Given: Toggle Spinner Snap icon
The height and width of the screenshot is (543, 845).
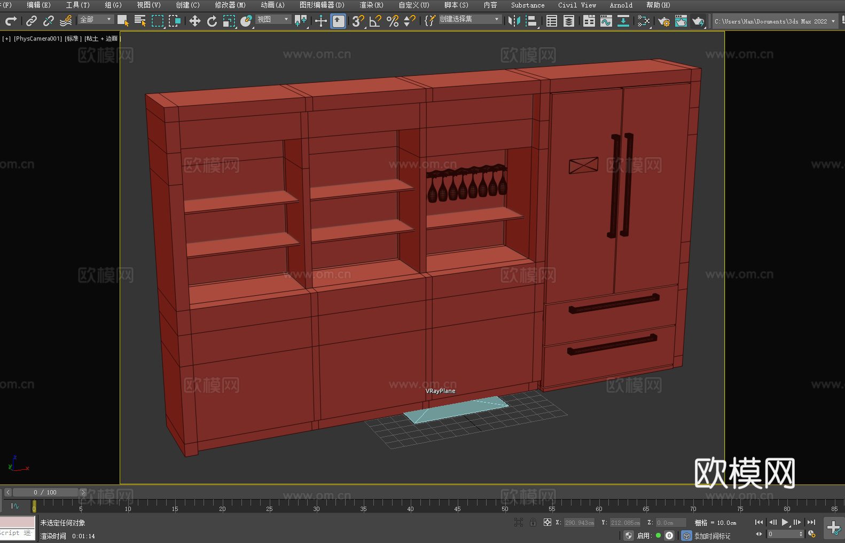Looking at the screenshot, I should 410,21.
